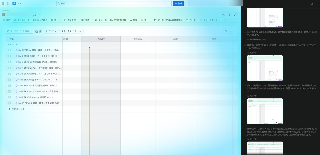Open the app switcher grid icon
The image size is (320, 155).
tap(8, 3)
